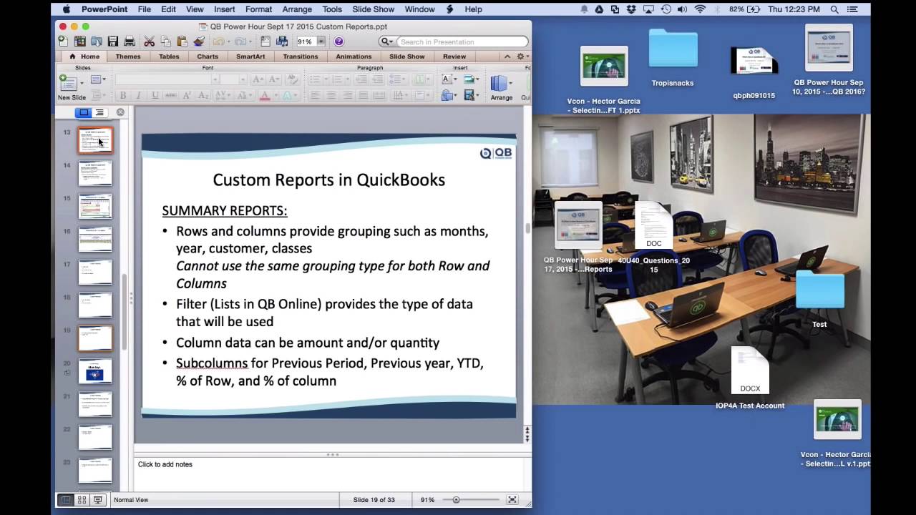Start Slide Show from status bar button
The width and height of the screenshot is (916, 515).
[98, 500]
